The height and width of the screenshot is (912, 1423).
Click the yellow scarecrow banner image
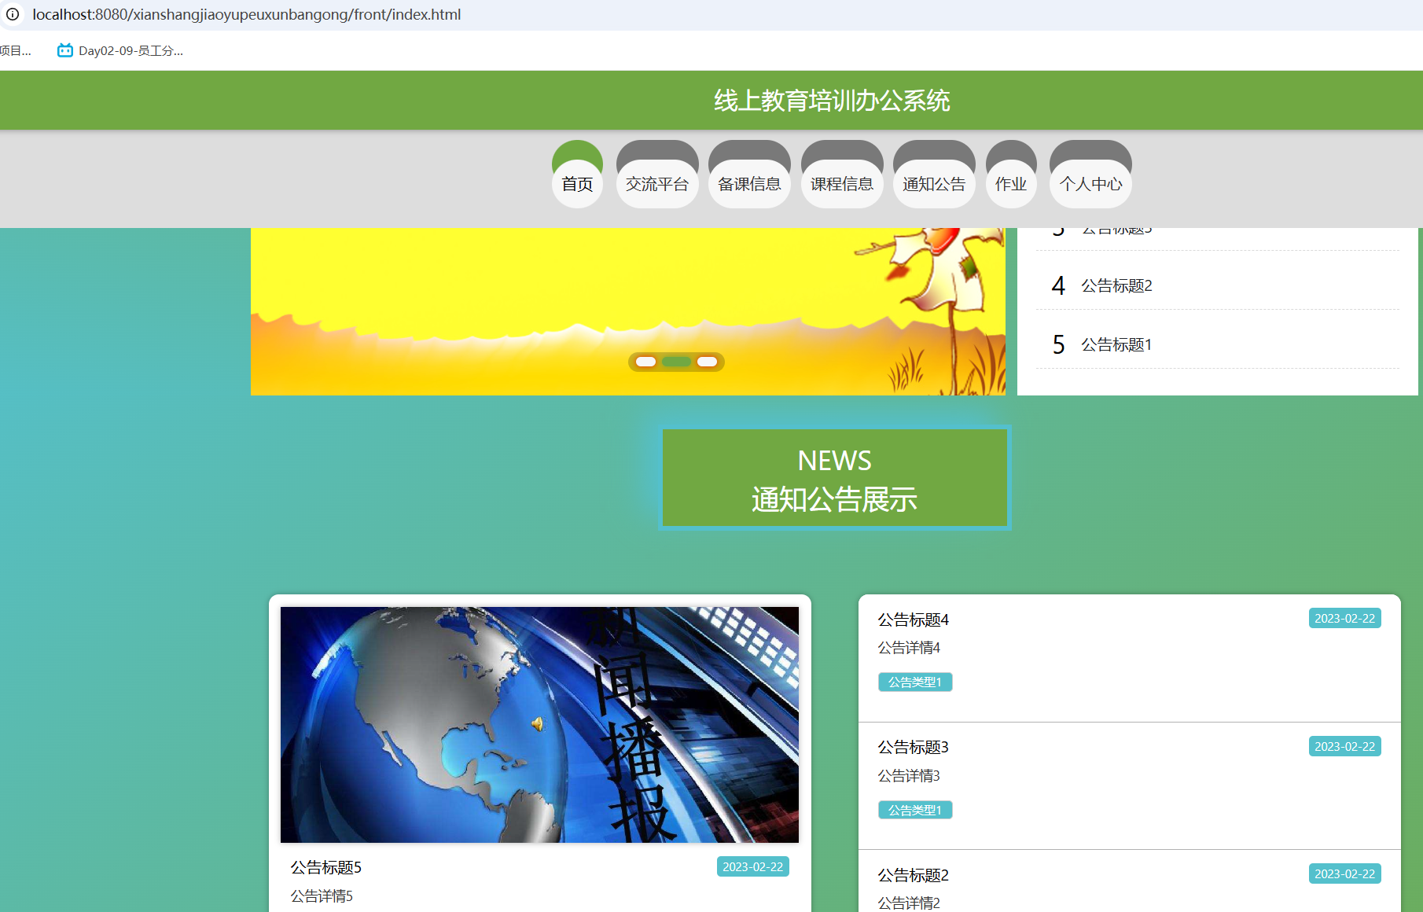coord(628,311)
